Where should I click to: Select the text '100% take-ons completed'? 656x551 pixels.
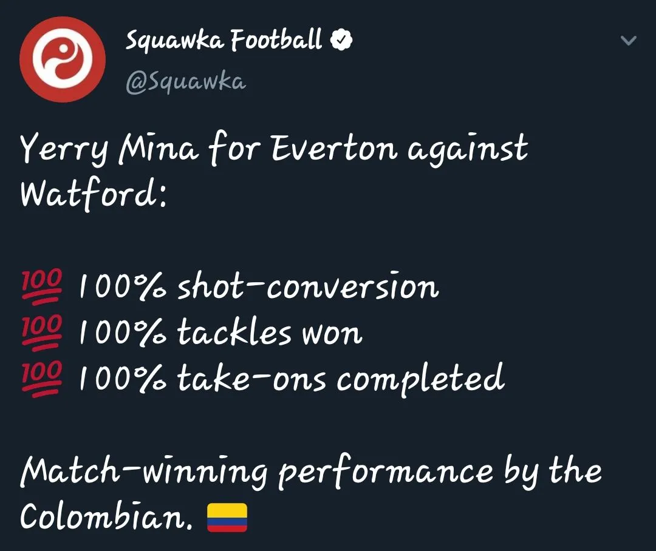click(292, 378)
